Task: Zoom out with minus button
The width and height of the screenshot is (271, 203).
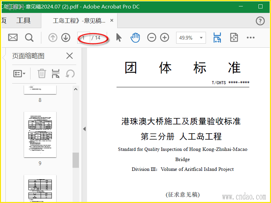Action: point(151,38)
